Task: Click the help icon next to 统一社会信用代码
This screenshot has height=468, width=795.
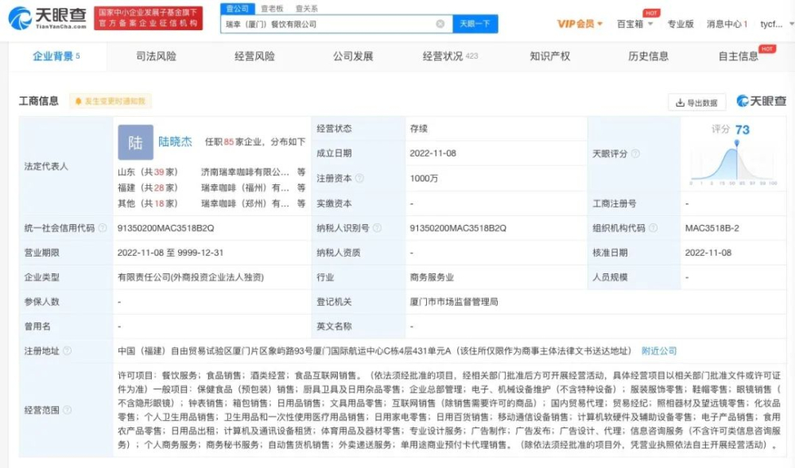Action: pos(103,228)
